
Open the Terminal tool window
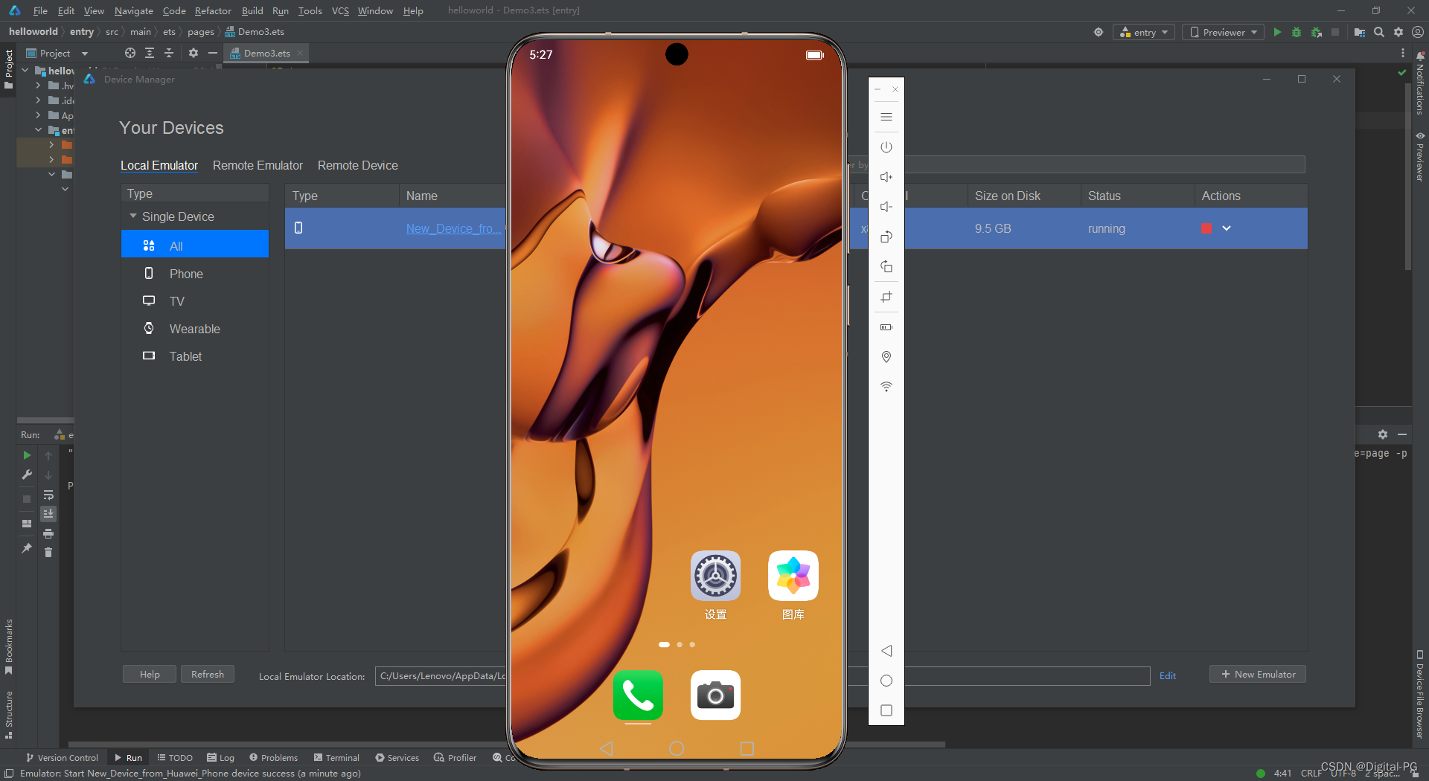pos(336,757)
